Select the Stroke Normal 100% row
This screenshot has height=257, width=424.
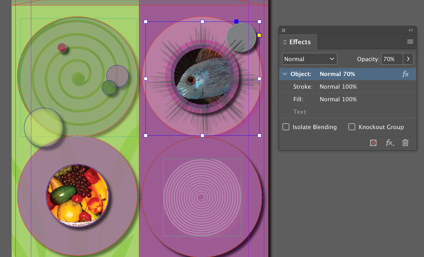coord(348,87)
